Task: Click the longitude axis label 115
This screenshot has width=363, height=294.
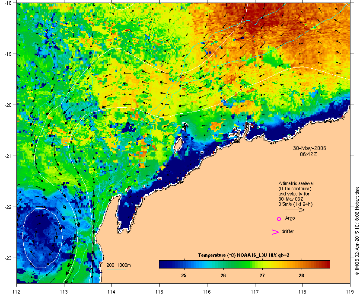Action: [x=159, y=291]
